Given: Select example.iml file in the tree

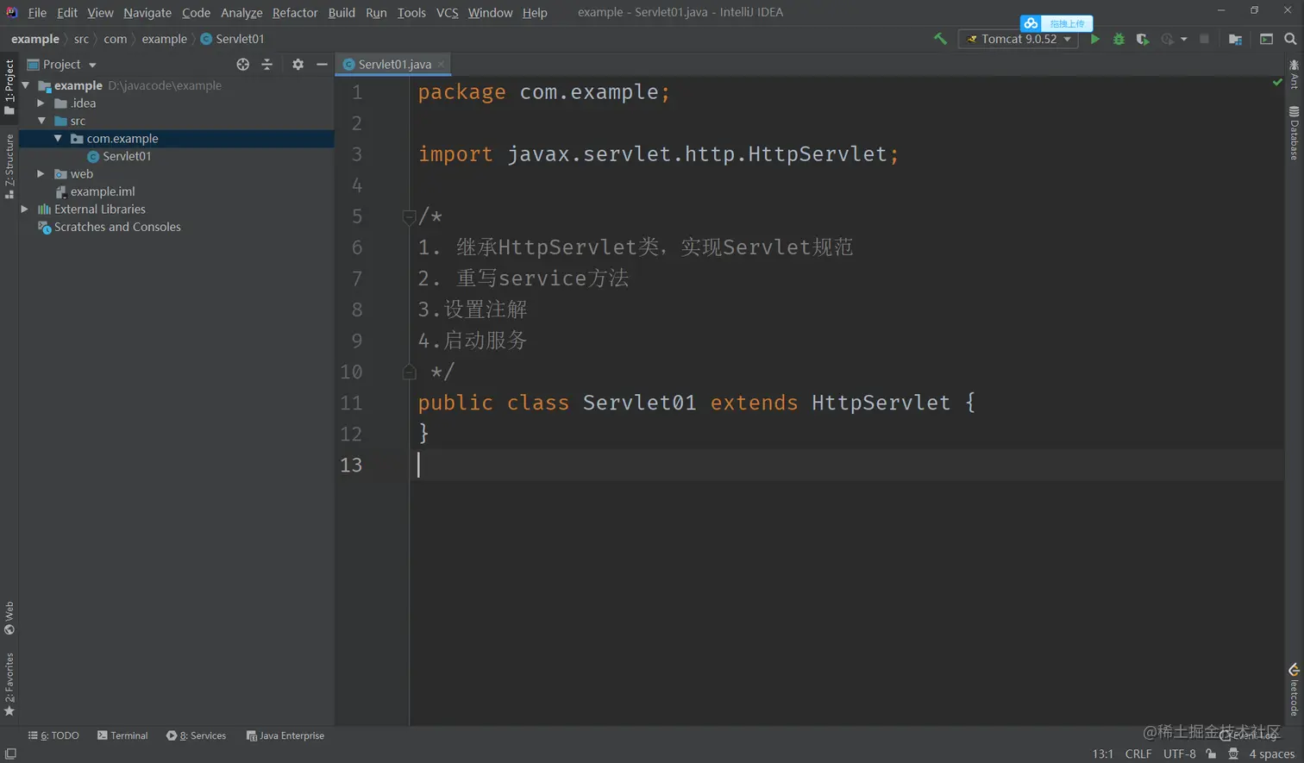Looking at the screenshot, I should pos(95,191).
